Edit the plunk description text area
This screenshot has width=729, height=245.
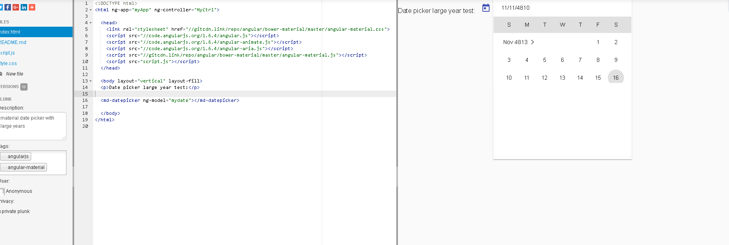33,126
